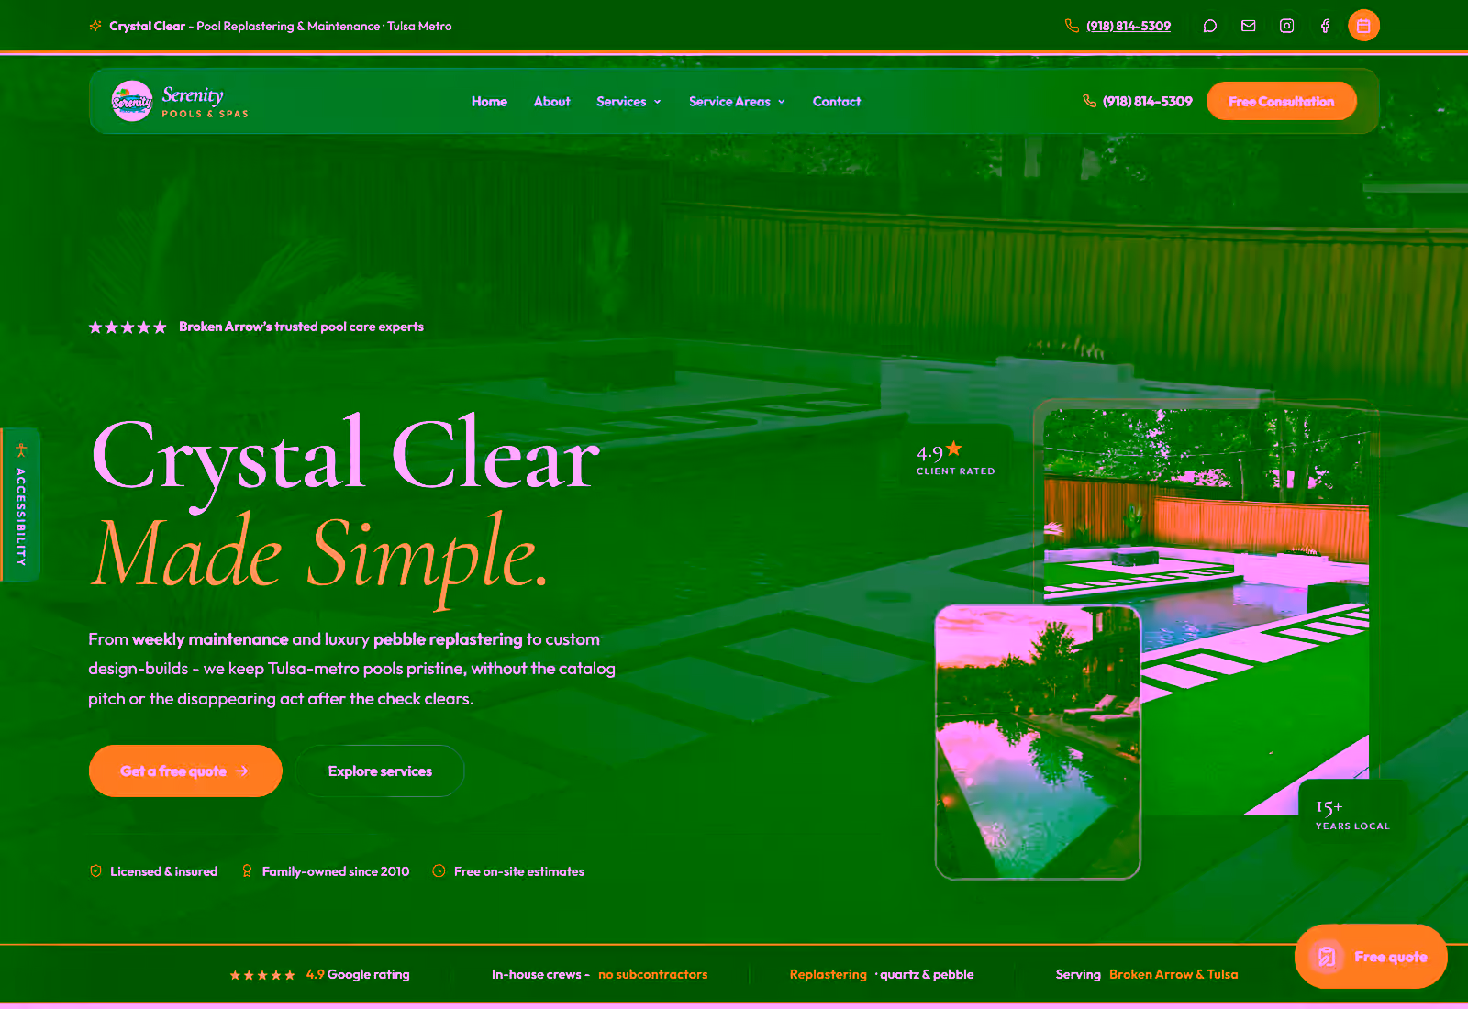
Task: Click the Get a free quote button
Action: (x=185, y=771)
